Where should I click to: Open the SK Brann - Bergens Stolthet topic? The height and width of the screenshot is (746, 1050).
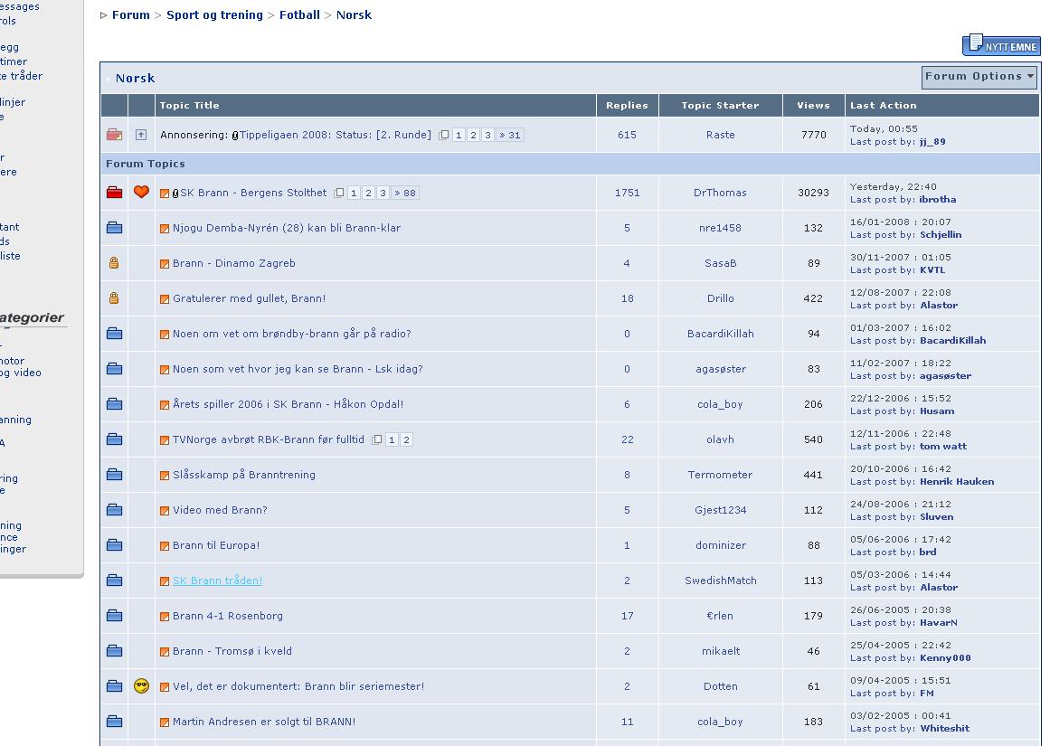pyautogui.click(x=253, y=193)
